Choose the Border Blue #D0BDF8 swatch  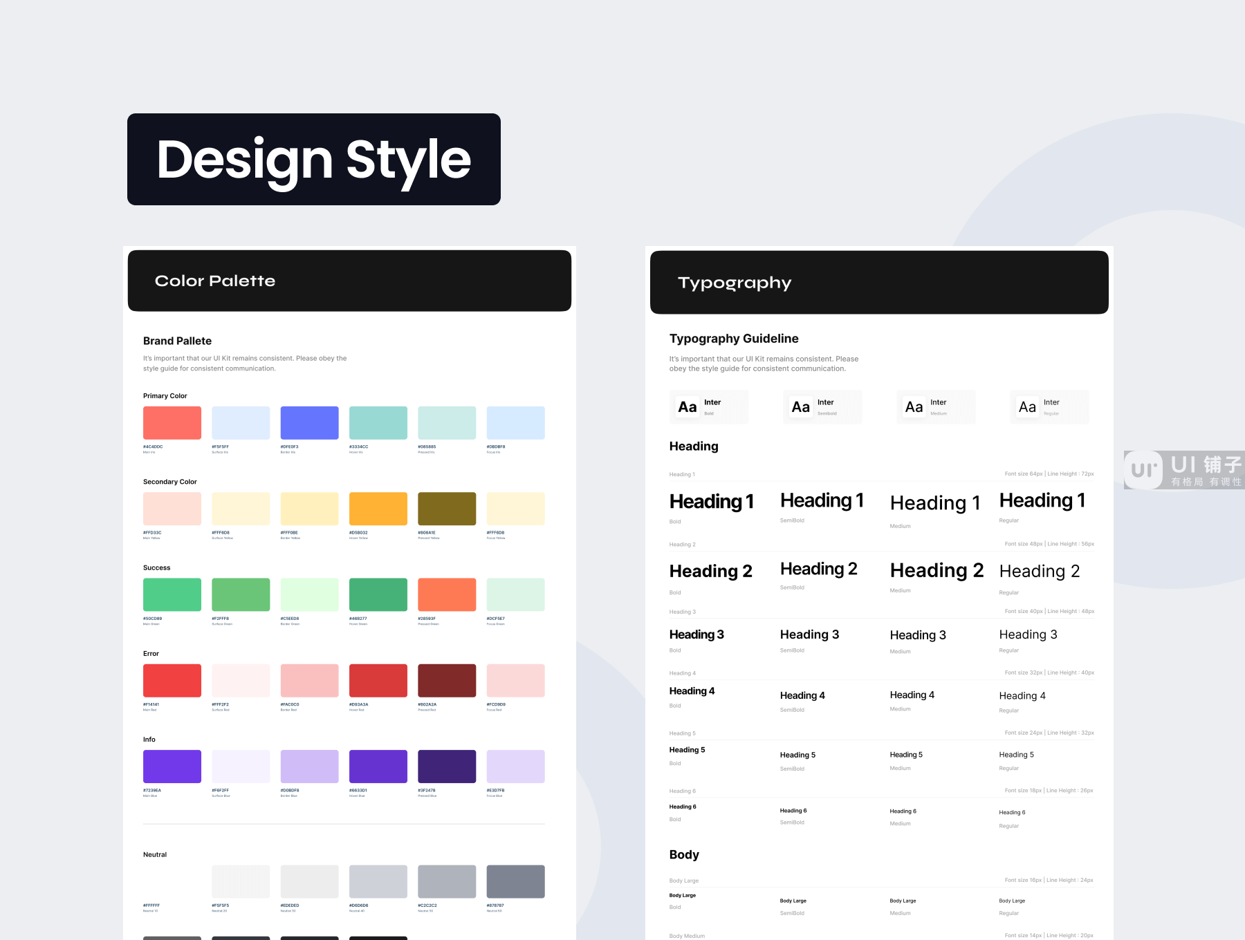tap(309, 767)
